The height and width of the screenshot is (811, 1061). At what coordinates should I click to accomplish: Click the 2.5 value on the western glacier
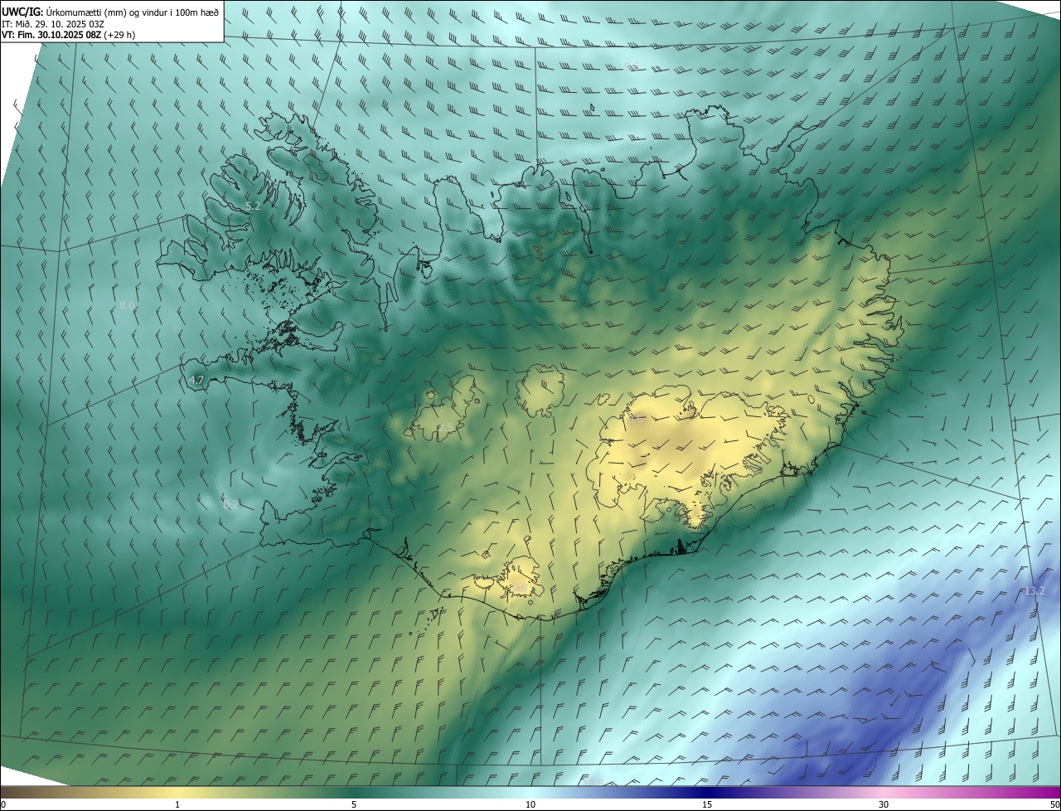pos(447,428)
